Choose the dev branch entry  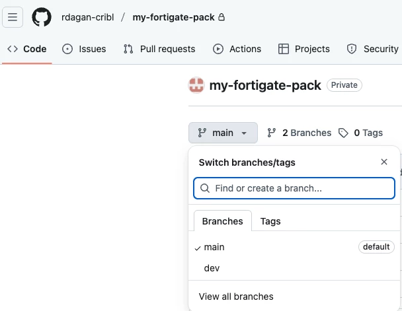tap(294, 268)
